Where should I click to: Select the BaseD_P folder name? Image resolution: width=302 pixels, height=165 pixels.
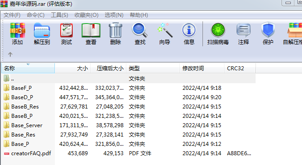(x=22, y=97)
